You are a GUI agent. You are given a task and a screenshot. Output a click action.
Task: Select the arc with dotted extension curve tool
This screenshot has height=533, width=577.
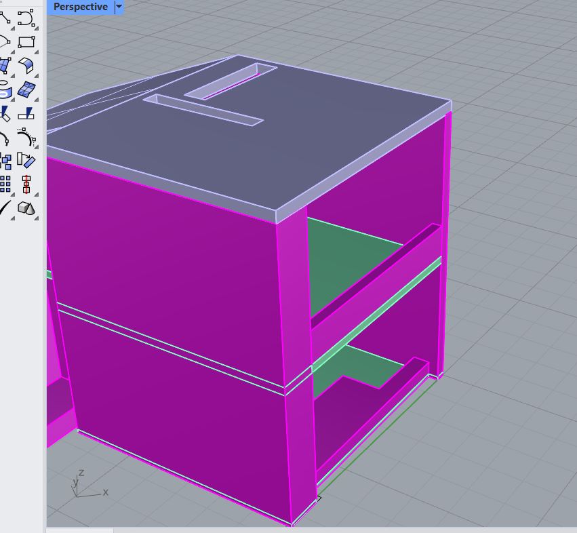pyautogui.click(x=26, y=138)
